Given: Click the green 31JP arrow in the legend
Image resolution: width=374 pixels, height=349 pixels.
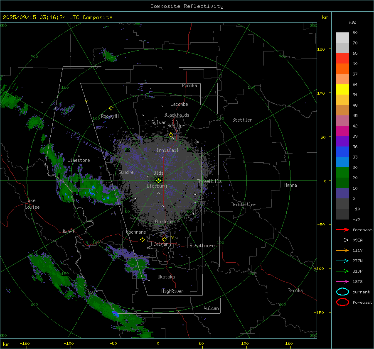Looking at the screenshot, I should pos(342,271).
